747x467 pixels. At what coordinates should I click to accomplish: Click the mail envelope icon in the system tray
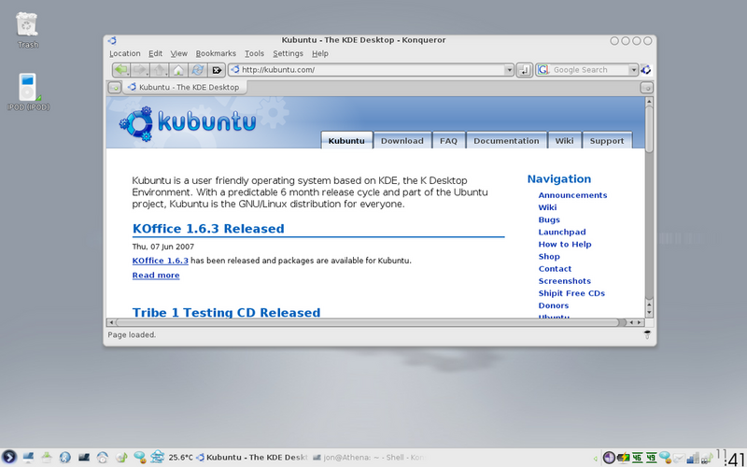point(679,458)
